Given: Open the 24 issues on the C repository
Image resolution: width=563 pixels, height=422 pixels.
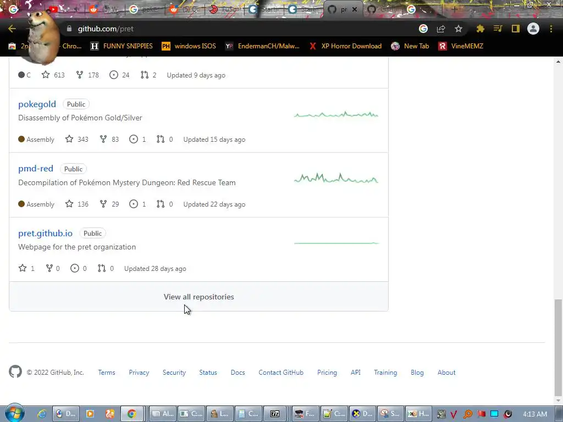Looking at the screenshot, I should [119, 75].
